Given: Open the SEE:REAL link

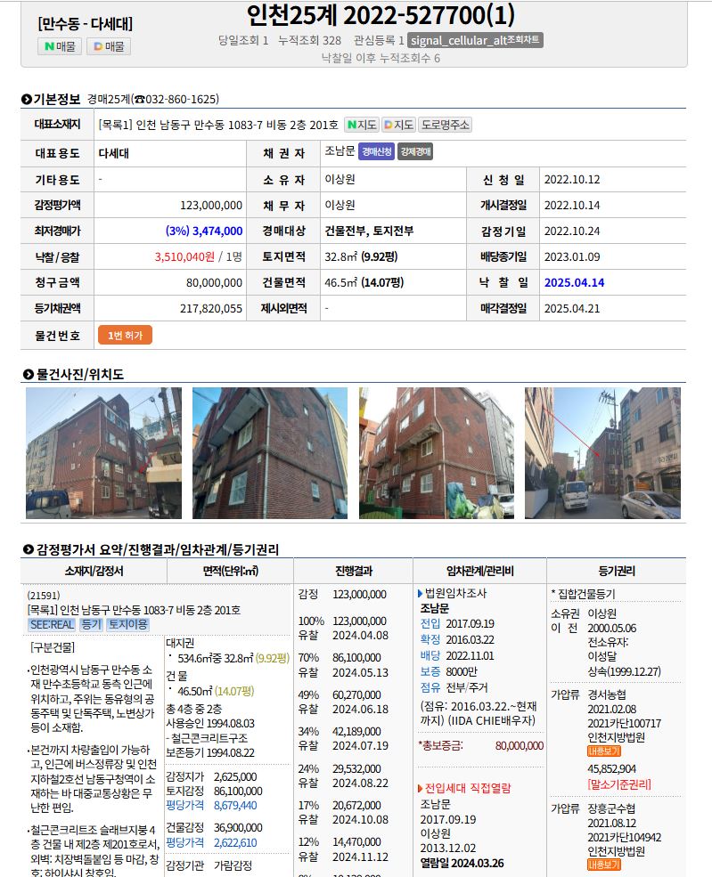Looking at the screenshot, I should click(x=52, y=625).
